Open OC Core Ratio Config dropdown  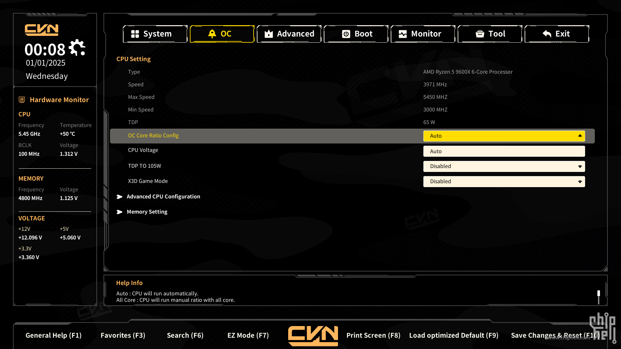[x=504, y=136]
